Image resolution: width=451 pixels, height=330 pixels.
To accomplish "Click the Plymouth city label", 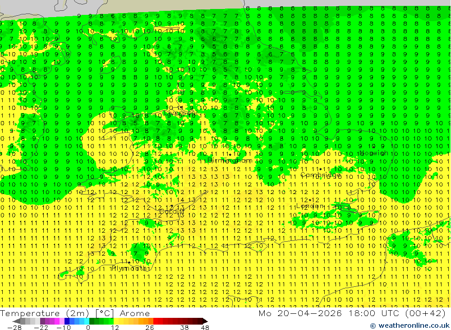I will pyautogui.click(x=129, y=268).
